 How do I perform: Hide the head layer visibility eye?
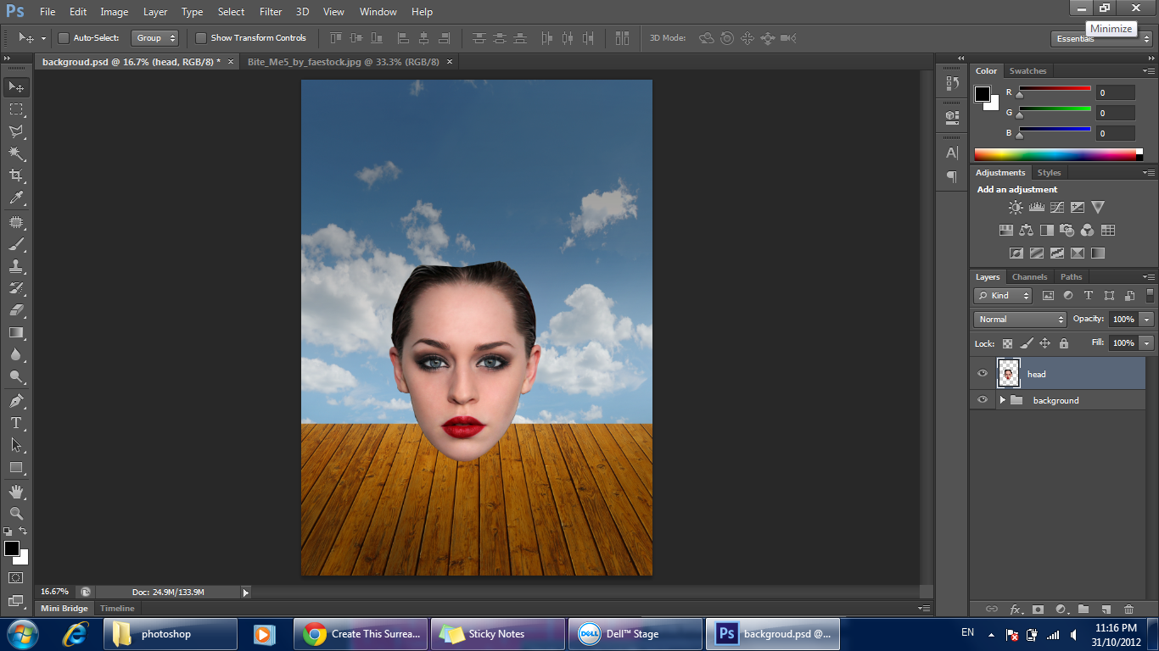point(983,374)
